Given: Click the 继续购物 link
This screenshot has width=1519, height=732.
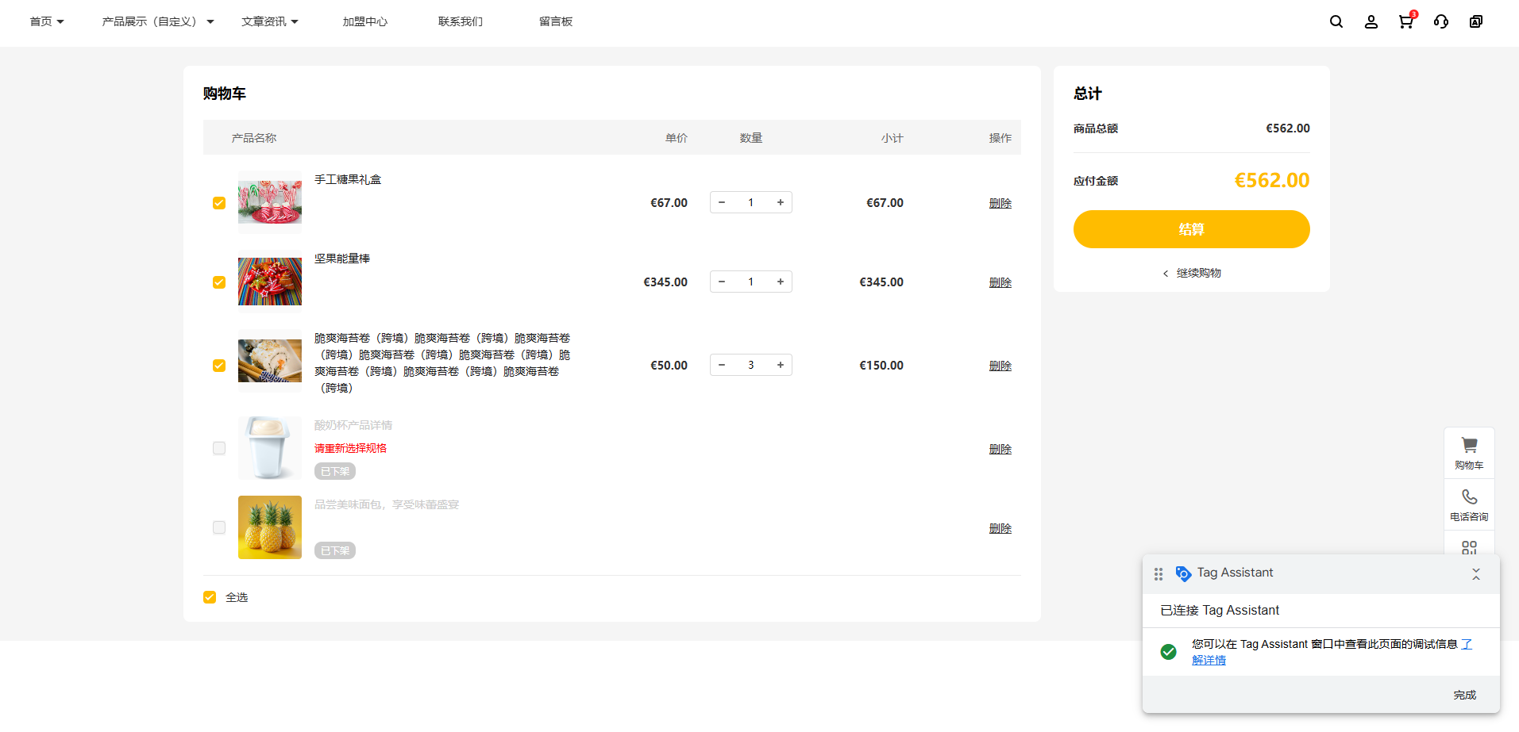Looking at the screenshot, I should 1197,273.
